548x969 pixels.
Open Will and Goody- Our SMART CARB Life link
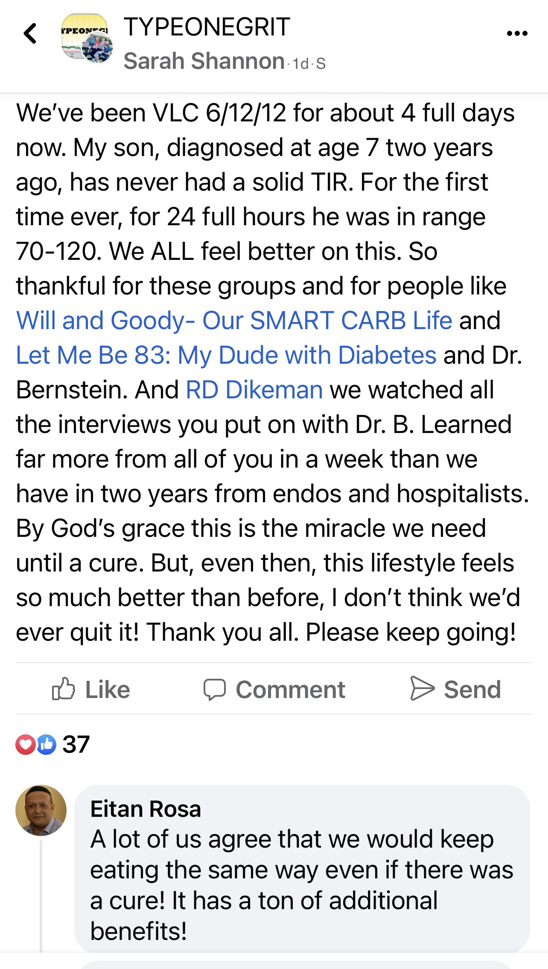[234, 321]
